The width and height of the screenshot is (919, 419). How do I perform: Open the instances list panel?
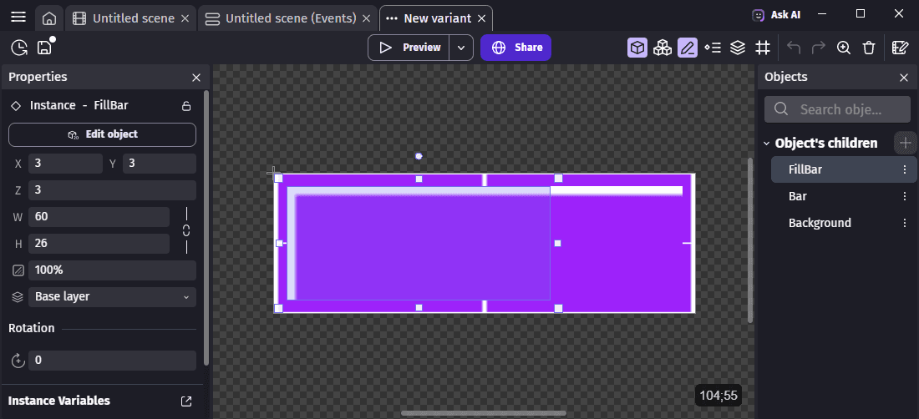[x=713, y=48]
